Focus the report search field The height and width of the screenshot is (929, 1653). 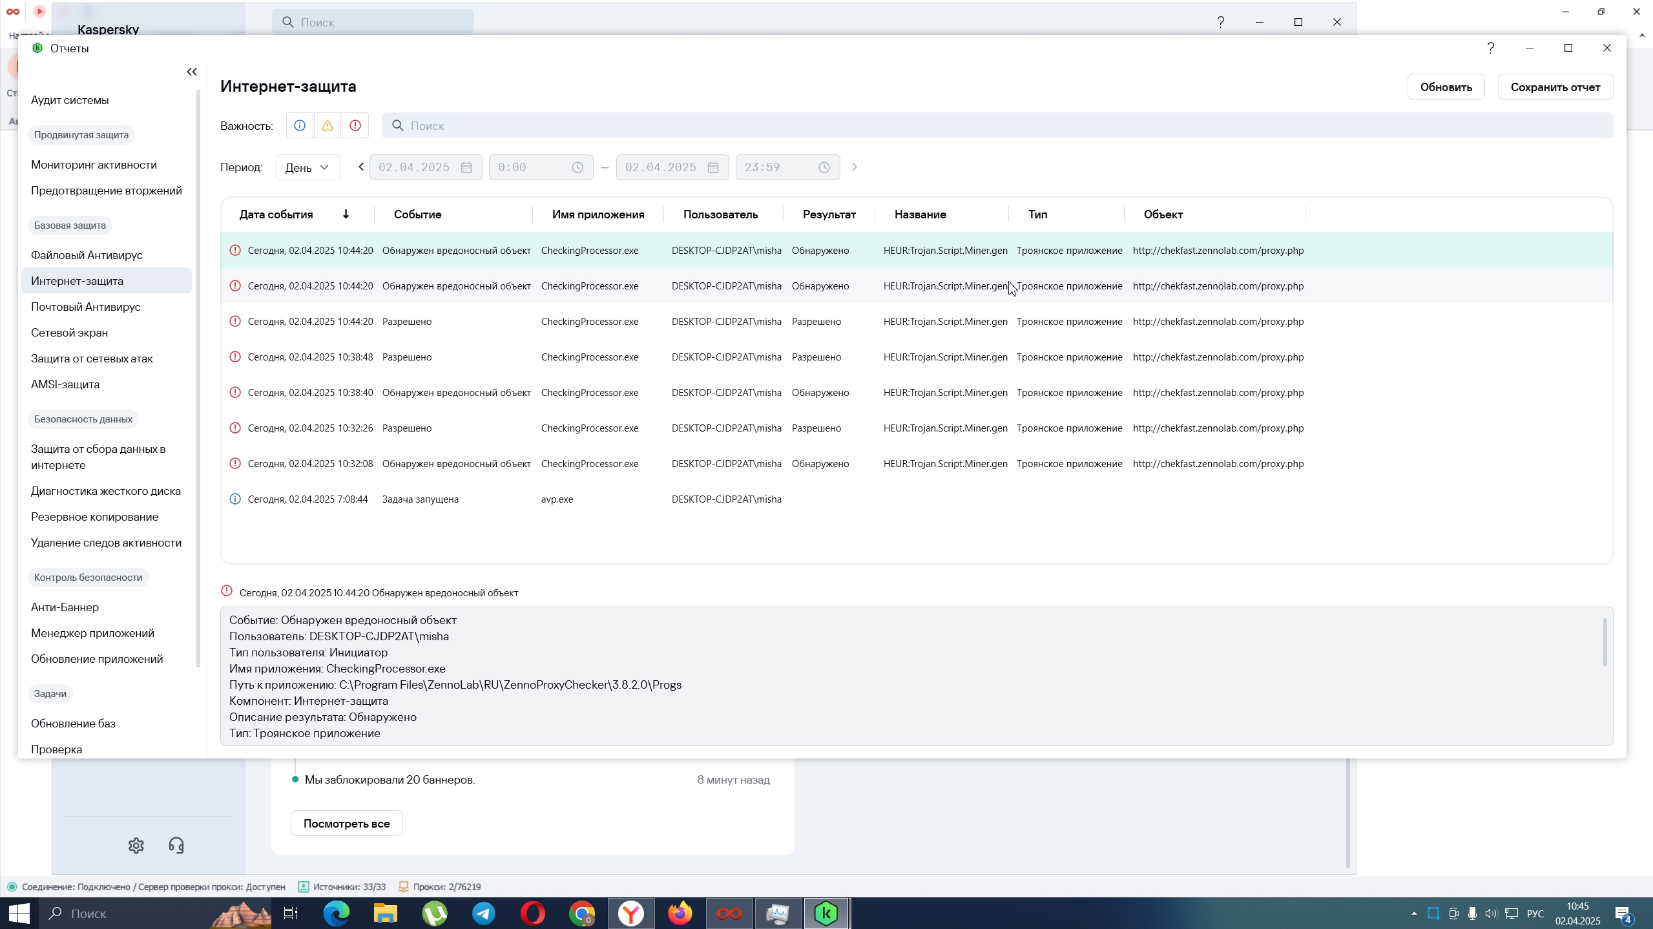coord(997,125)
